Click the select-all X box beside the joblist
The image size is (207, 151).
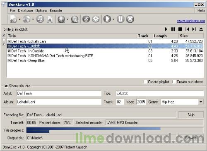(x=4, y=35)
